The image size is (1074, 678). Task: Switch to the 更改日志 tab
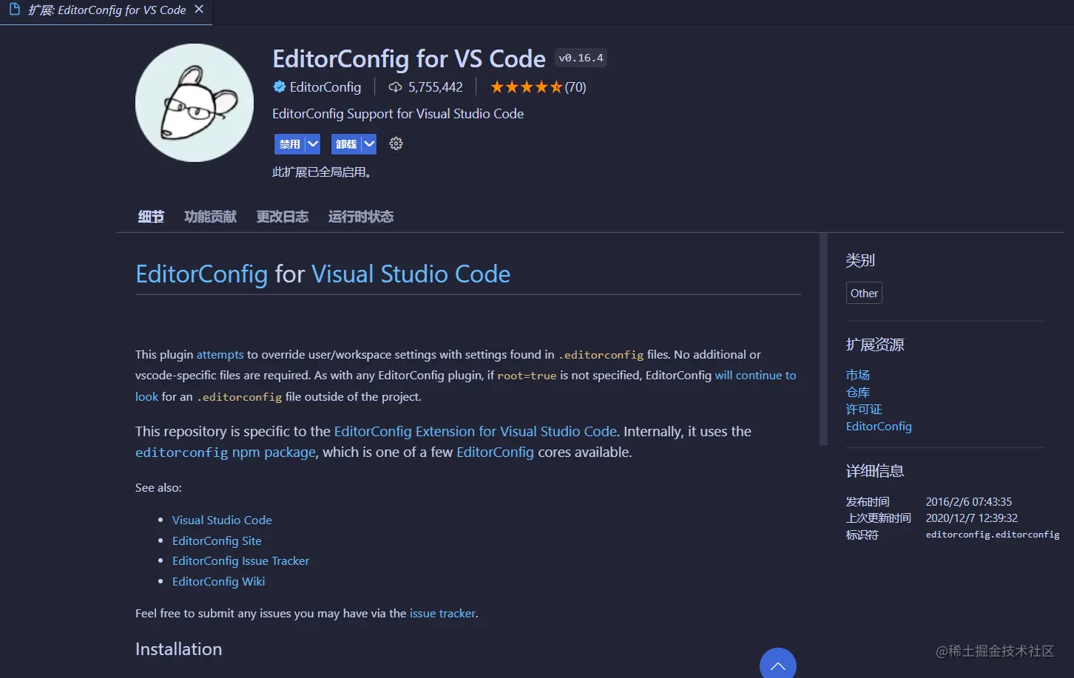click(282, 217)
